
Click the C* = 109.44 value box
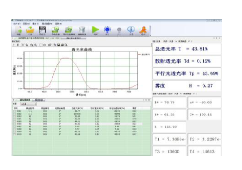coord(204,115)
